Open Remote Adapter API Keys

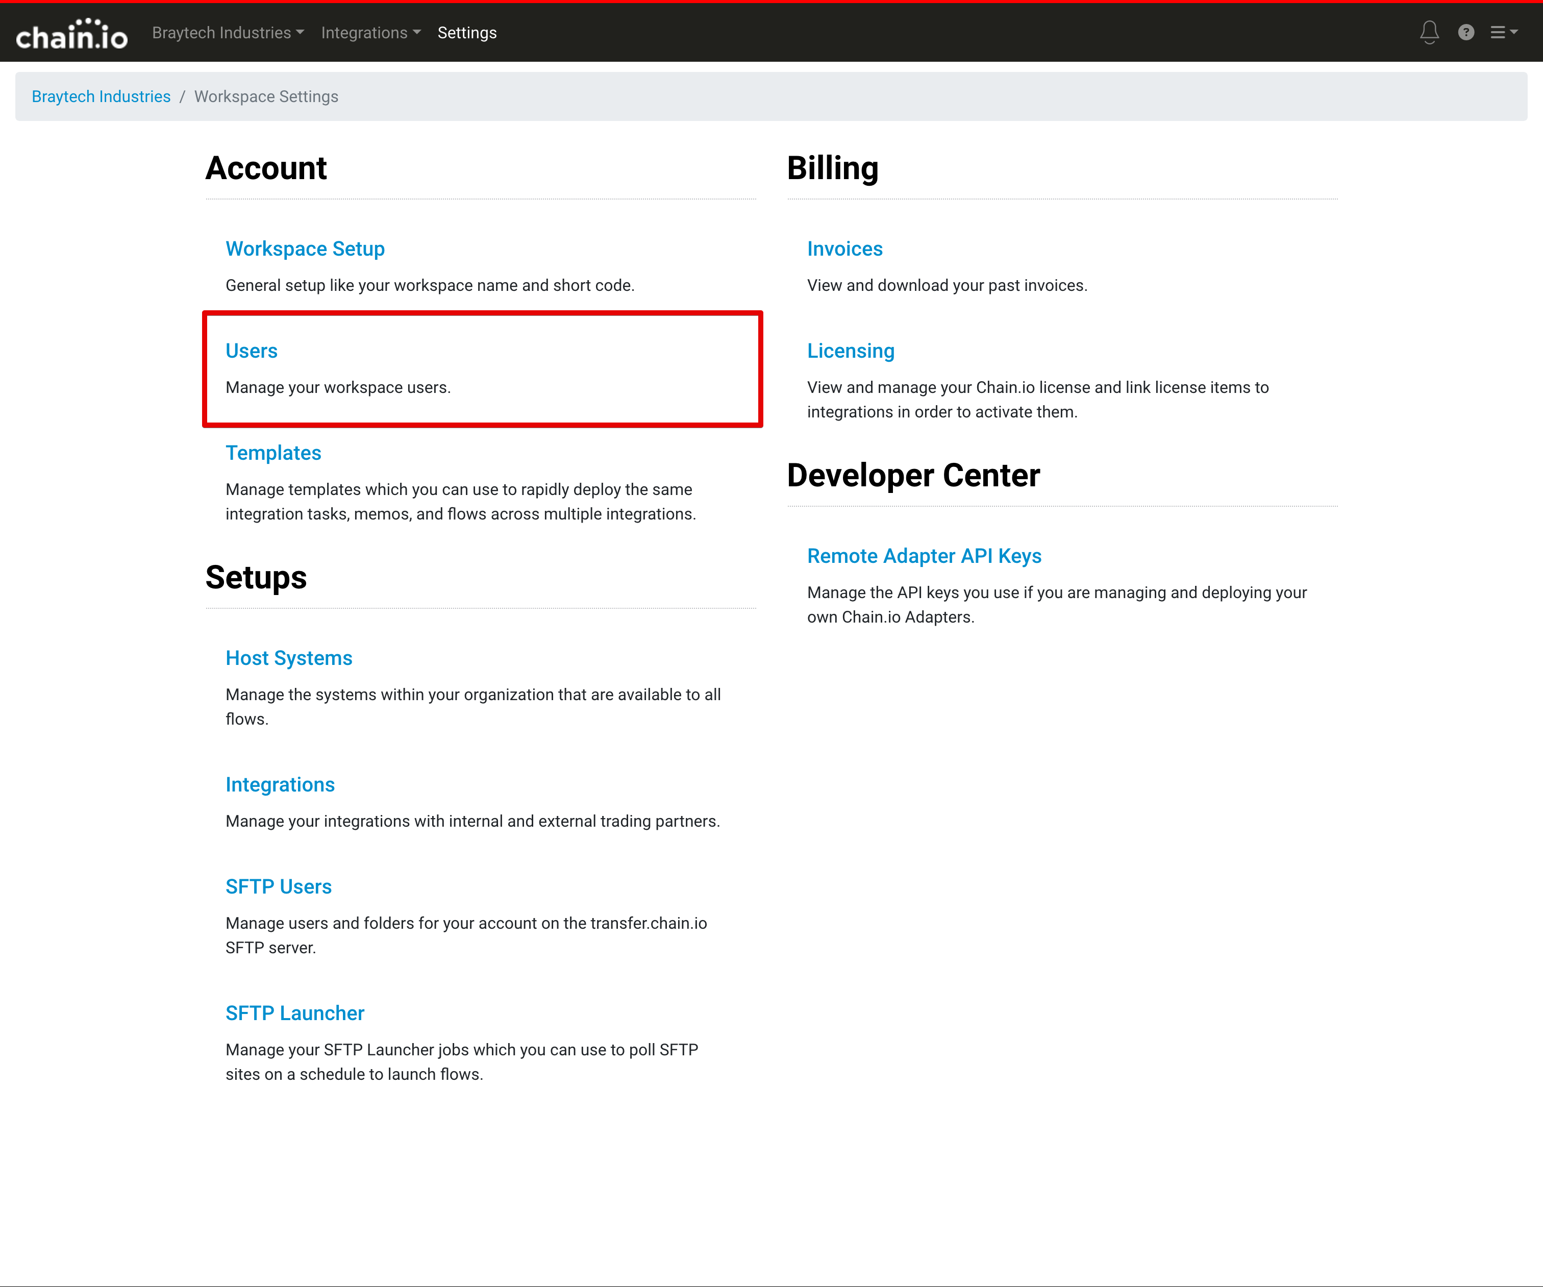924,556
